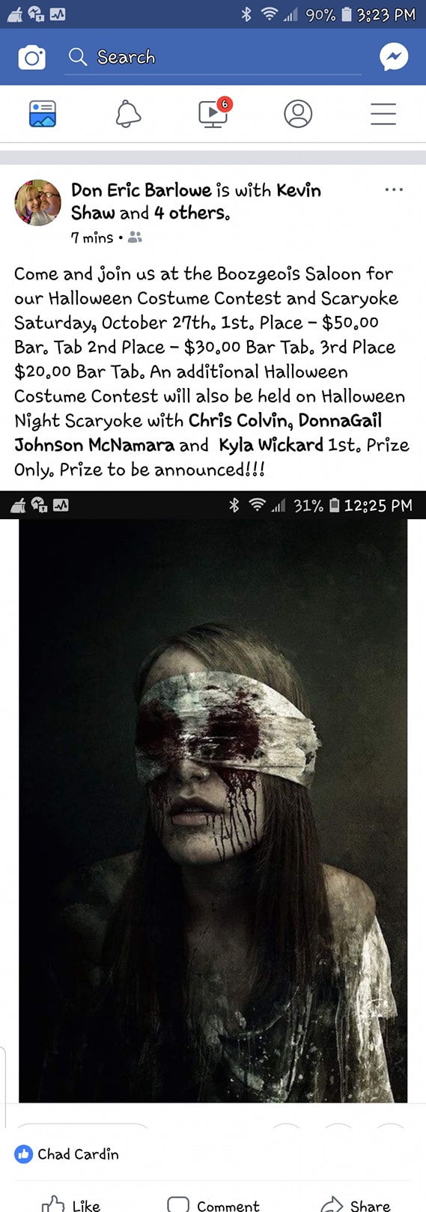
Task: Show the '4 others' tagged list
Action: (192, 213)
